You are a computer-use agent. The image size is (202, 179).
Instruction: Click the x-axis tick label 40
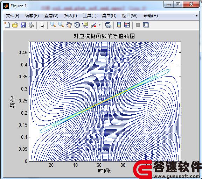click(75, 165)
